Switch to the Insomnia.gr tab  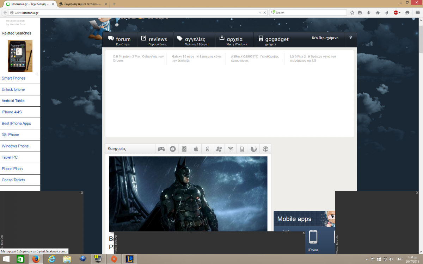click(x=29, y=4)
